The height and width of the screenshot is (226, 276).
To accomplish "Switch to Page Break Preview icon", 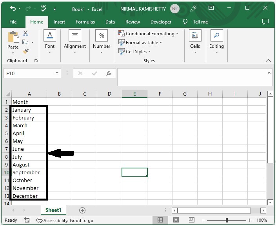I will [191, 220].
